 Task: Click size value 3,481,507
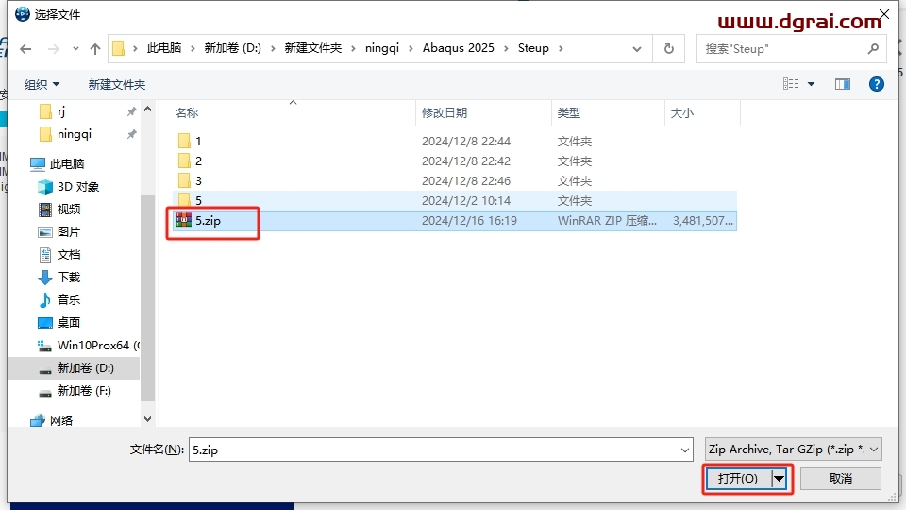pos(702,221)
